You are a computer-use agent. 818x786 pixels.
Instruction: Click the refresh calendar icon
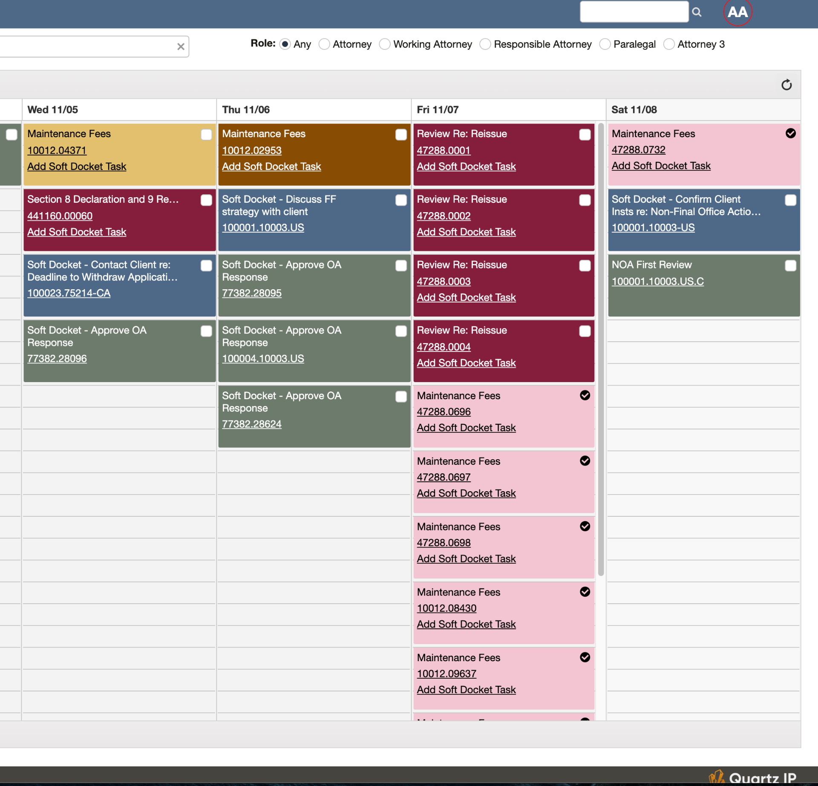(786, 85)
